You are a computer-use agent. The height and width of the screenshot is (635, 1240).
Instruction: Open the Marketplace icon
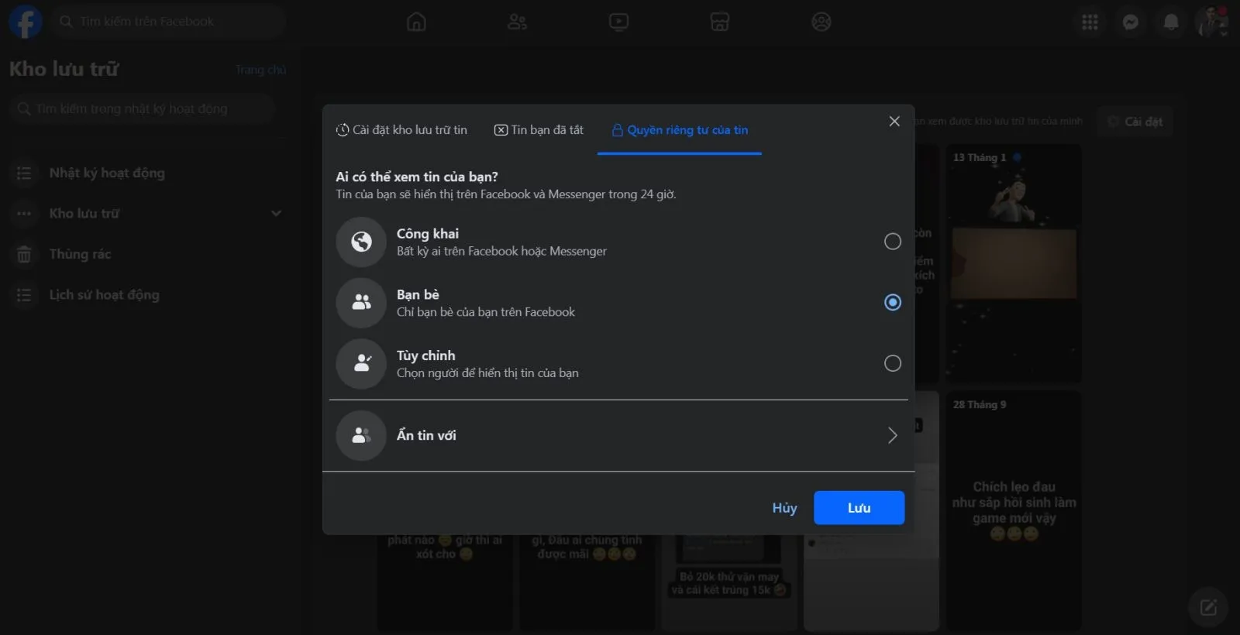point(719,22)
